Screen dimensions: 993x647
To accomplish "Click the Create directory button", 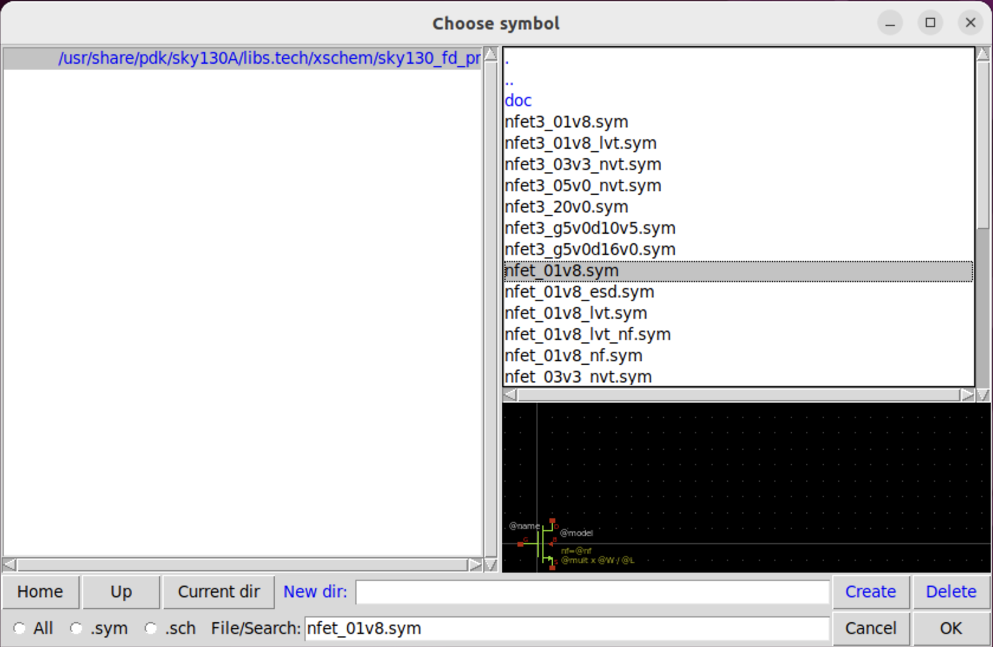I will pyautogui.click(x=871, y=592).
